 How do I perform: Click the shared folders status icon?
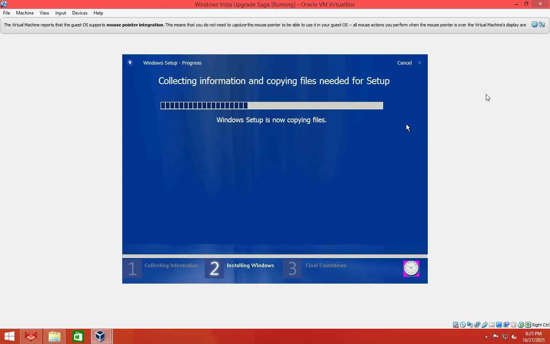click(492, 325)
